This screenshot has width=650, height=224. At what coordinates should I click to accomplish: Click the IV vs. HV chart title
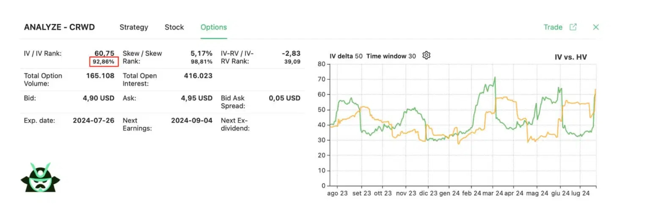coord(570,57)
